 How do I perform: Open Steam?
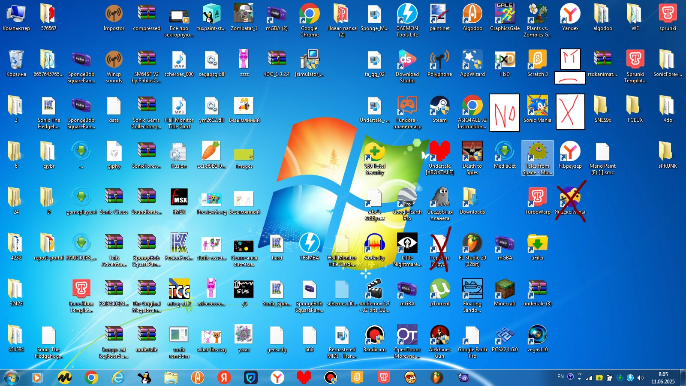(x=440, y=106)
